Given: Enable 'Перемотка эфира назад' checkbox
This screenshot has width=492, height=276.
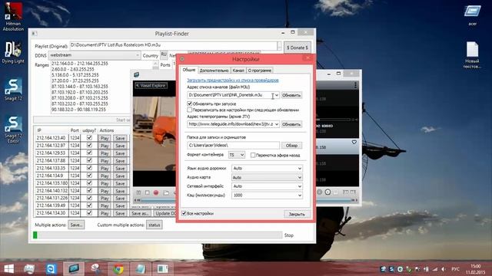Looking at the screenshot, I should [253, 155].
